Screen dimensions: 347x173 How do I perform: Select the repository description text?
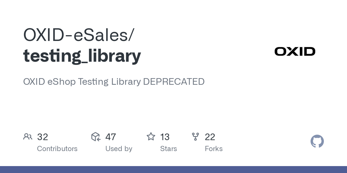[114, 82]
